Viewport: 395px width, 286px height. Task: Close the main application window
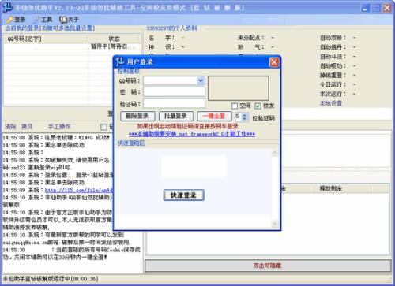pos(387,8)
